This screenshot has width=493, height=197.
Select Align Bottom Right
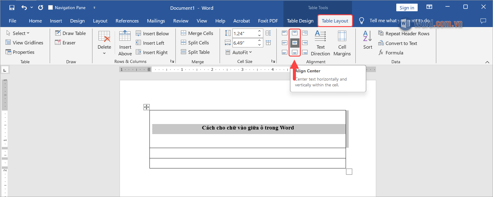305,52
